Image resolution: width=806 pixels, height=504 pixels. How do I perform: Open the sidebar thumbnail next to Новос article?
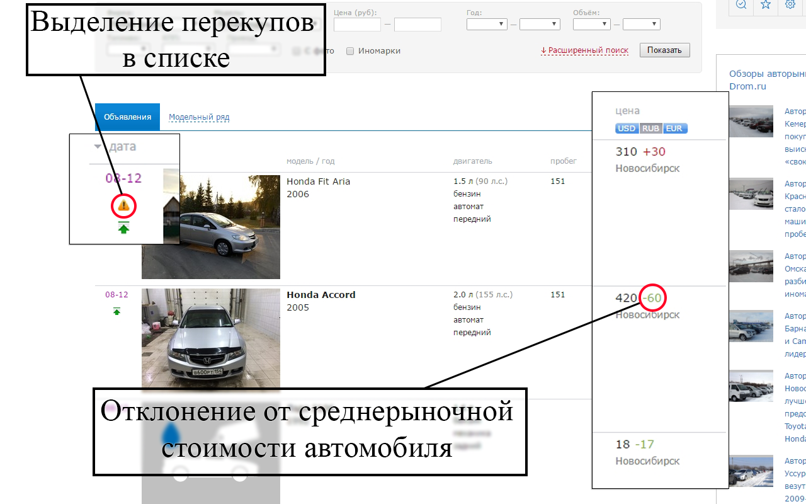[751, 386]
